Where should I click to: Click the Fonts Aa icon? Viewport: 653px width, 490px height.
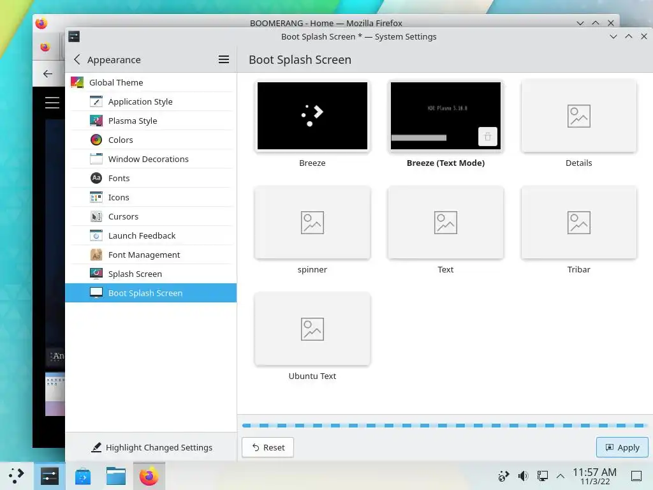(x=96, y=179)
